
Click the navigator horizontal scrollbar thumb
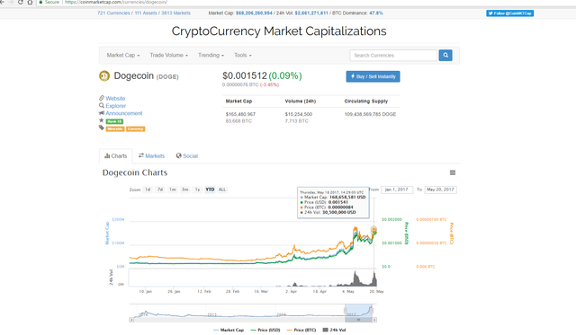(358, 320)
